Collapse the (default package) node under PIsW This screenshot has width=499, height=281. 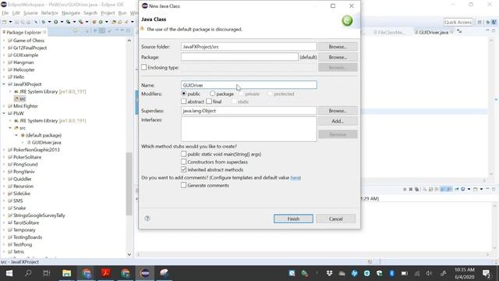tap(16, 135)
